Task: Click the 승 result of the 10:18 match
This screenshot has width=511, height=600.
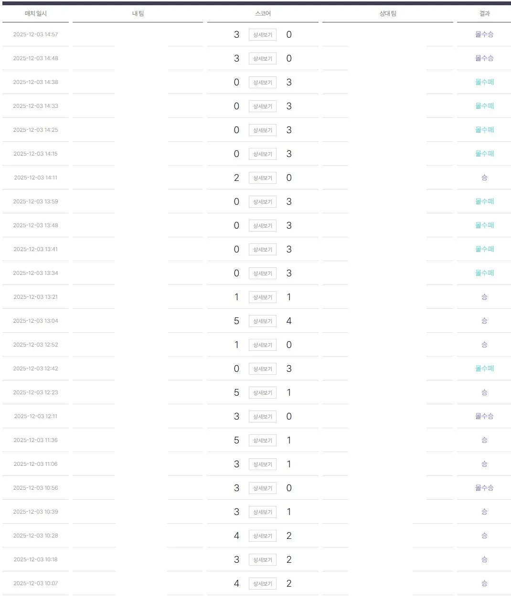Action: click(x=484, y=559)
